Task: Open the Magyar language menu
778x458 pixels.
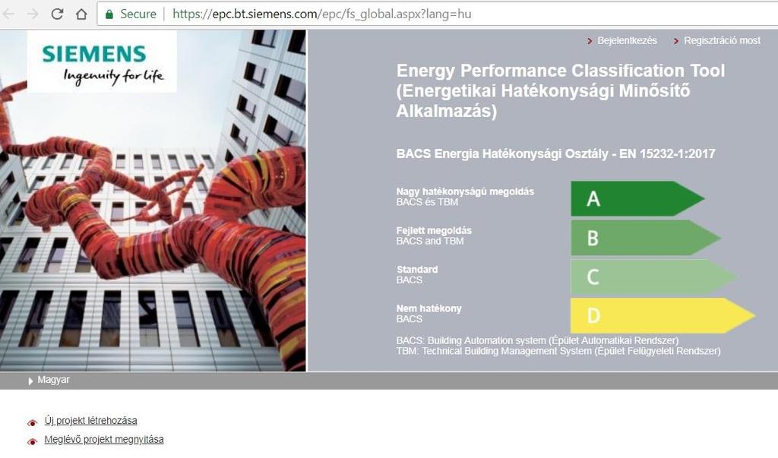Action: (x=54, y=380)
